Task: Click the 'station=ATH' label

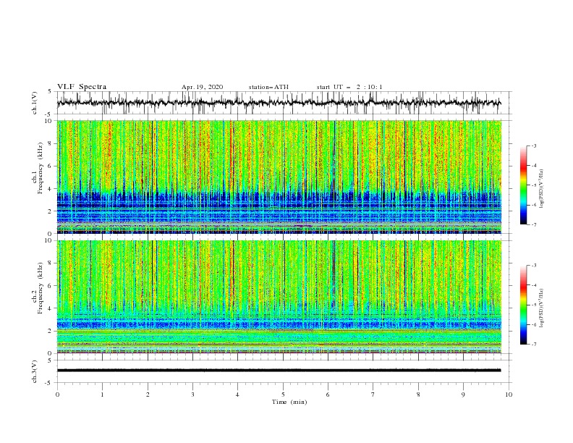Action: 268,87
